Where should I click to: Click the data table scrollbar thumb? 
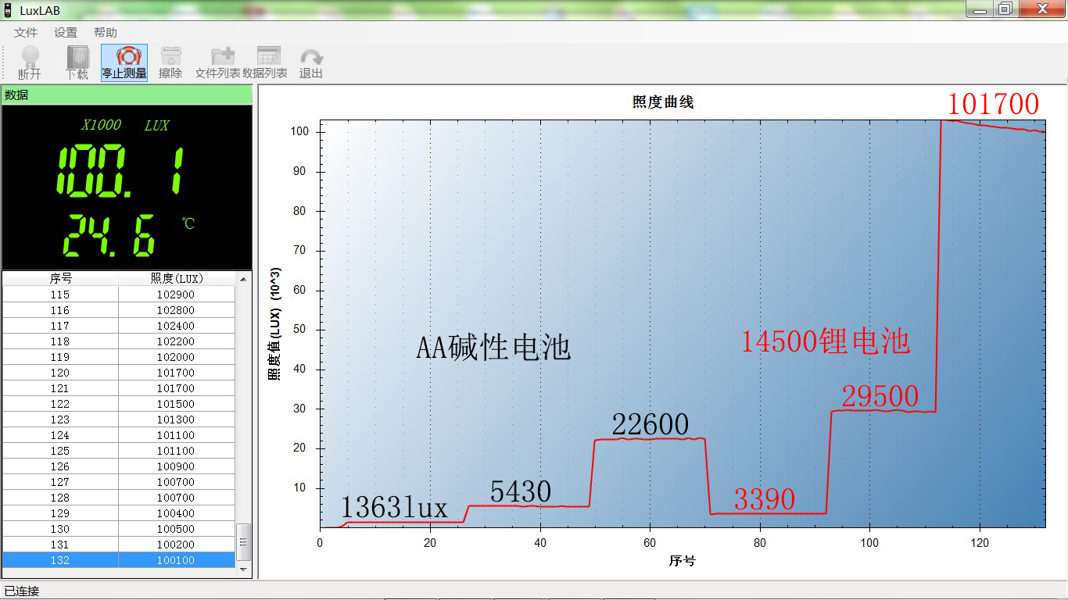point(244,542)
